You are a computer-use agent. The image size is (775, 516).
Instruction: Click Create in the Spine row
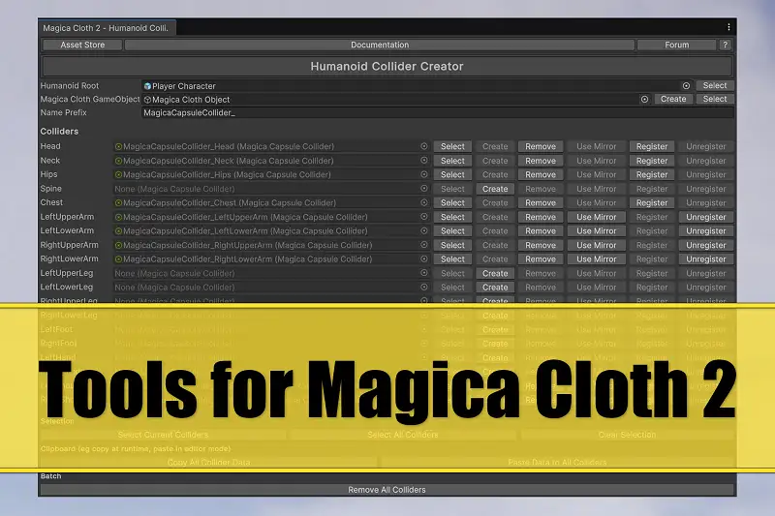pyautogui.click(x=495, y=189)
